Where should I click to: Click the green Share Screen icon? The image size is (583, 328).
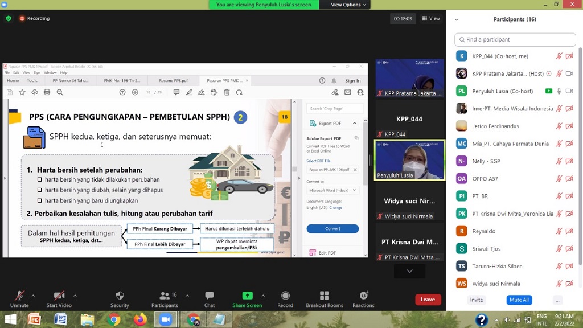[x=247, y=296]
